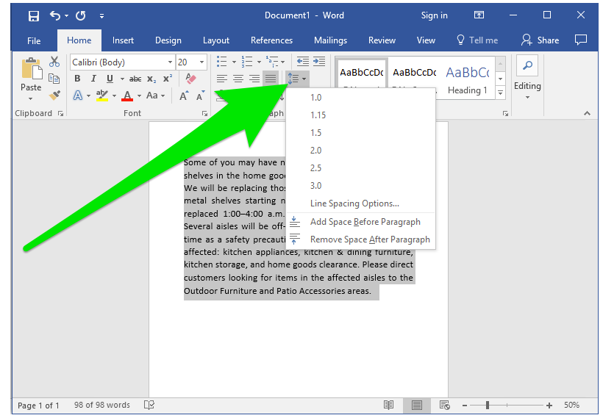
Task: Toggle Bold formatting
Action: [77, 79]
